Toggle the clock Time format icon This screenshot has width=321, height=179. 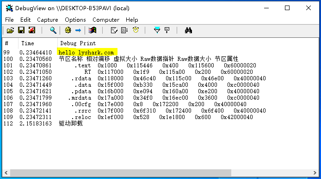pyautogui.click(x=136, y=30)
